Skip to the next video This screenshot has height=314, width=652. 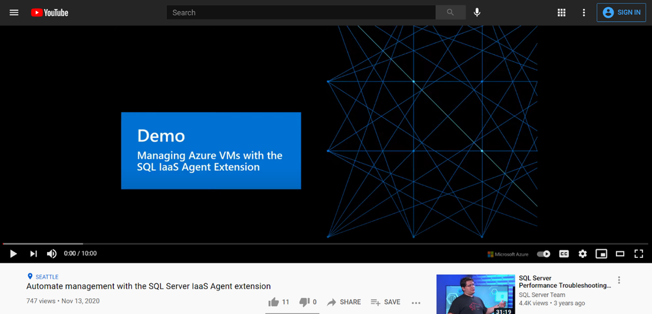[x=34, y=253]
